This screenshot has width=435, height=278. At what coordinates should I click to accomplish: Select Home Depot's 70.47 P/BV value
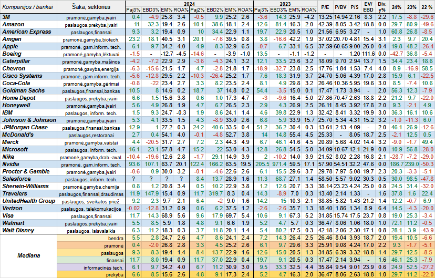[340, 98]
